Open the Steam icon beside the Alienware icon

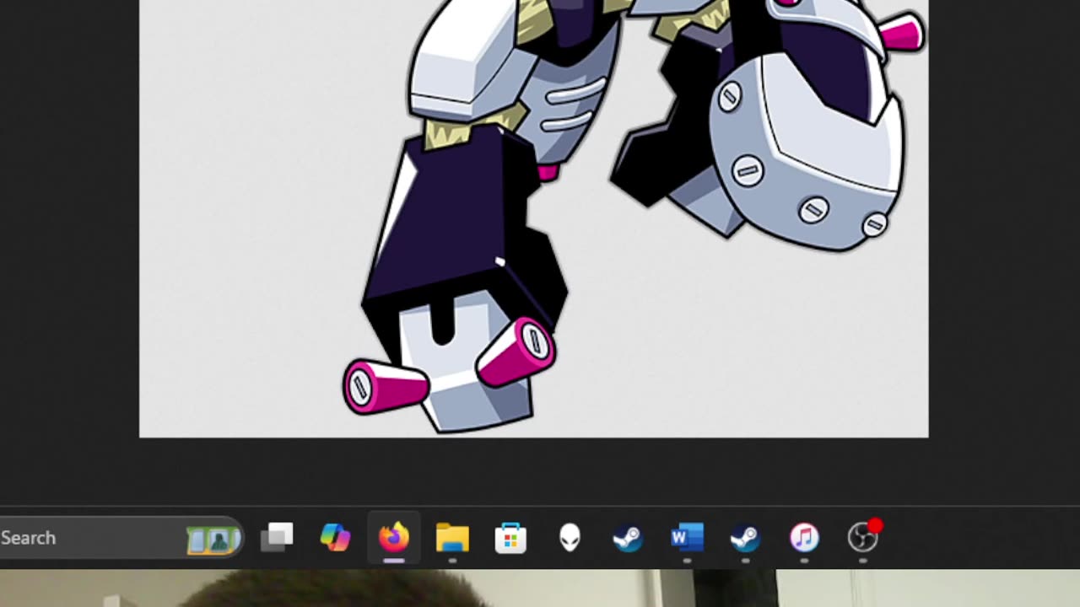[628, 537]
